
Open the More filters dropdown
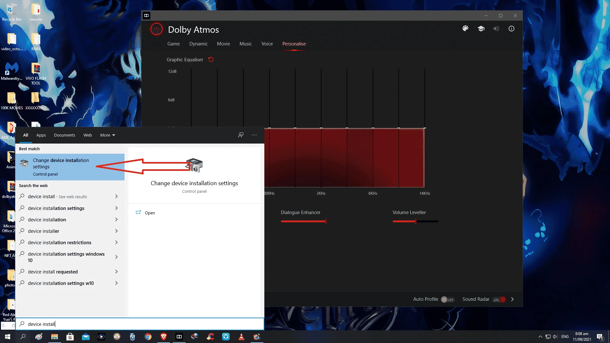(x=108, y=135)
